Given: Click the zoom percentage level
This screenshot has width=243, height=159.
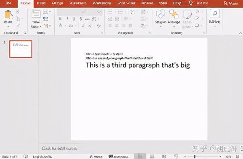Looking at the screenshot, I should (x=228, y=157).
